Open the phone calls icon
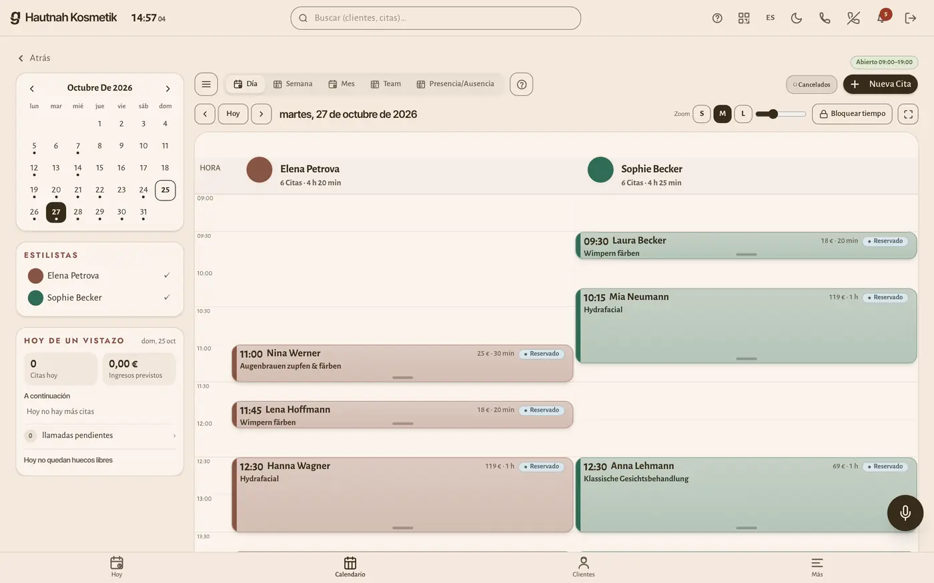 (x=825, y=18)
